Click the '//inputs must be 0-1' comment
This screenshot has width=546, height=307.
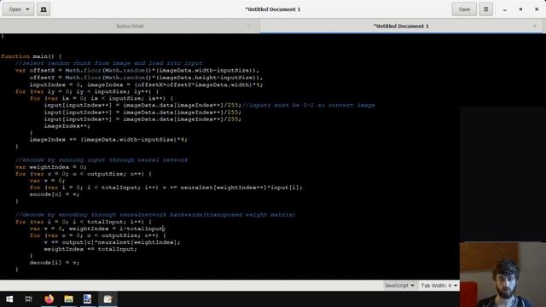point(309,105)
